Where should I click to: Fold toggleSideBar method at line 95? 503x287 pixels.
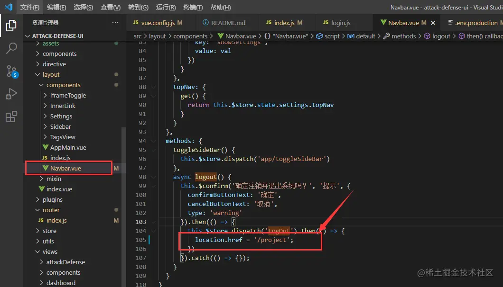pyautogui.click(x=153, y=150)
